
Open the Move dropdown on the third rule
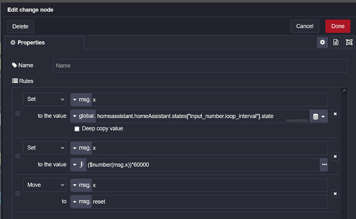pos(45,185)
